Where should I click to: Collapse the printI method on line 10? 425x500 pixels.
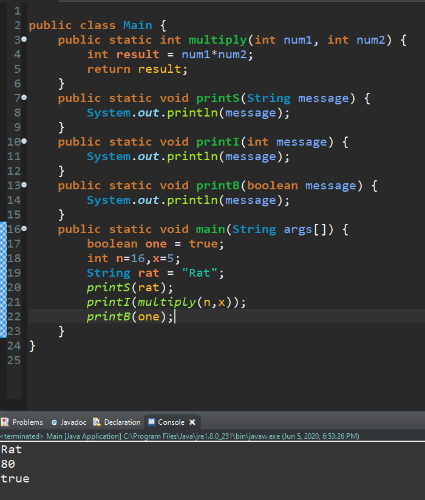[x=24, y=142]
